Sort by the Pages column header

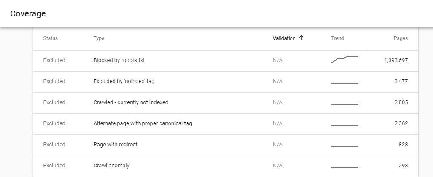coord(401,38)
